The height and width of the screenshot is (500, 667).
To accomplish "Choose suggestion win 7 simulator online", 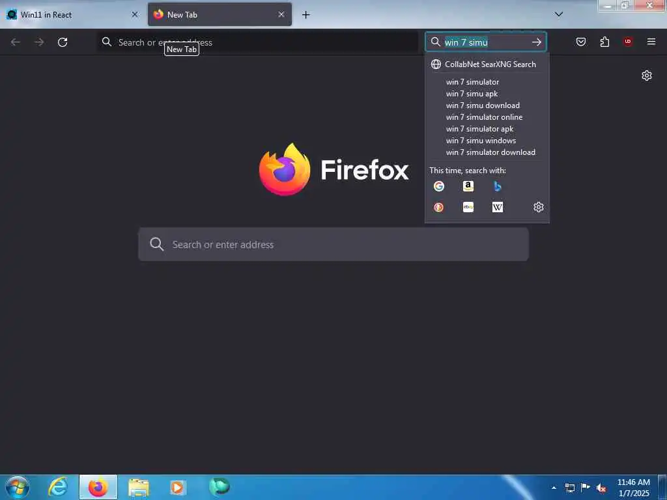I will 487,117.
